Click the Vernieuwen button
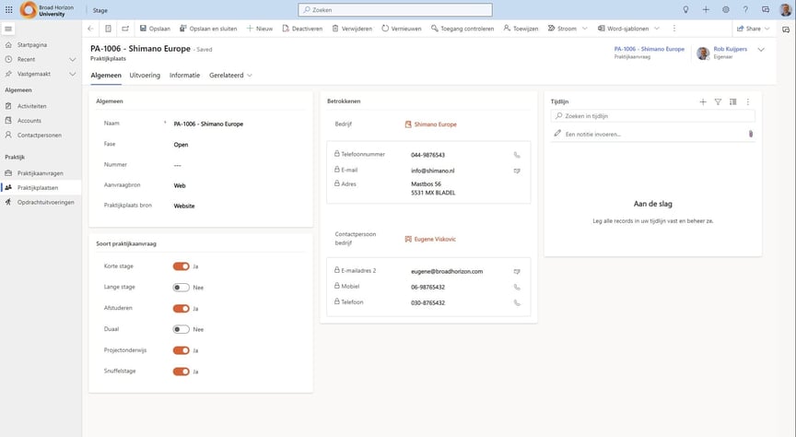The image size is (796, 437). (401, 29)
